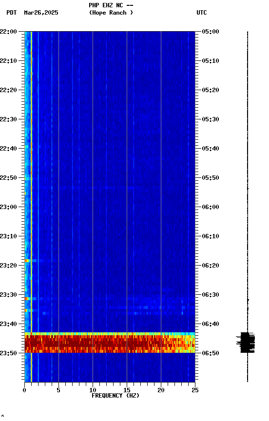Image resolution: width=269 pixels, height=421 pixels.
Task: Click the '06:30' UTC time label
Action: pos(211,295)
